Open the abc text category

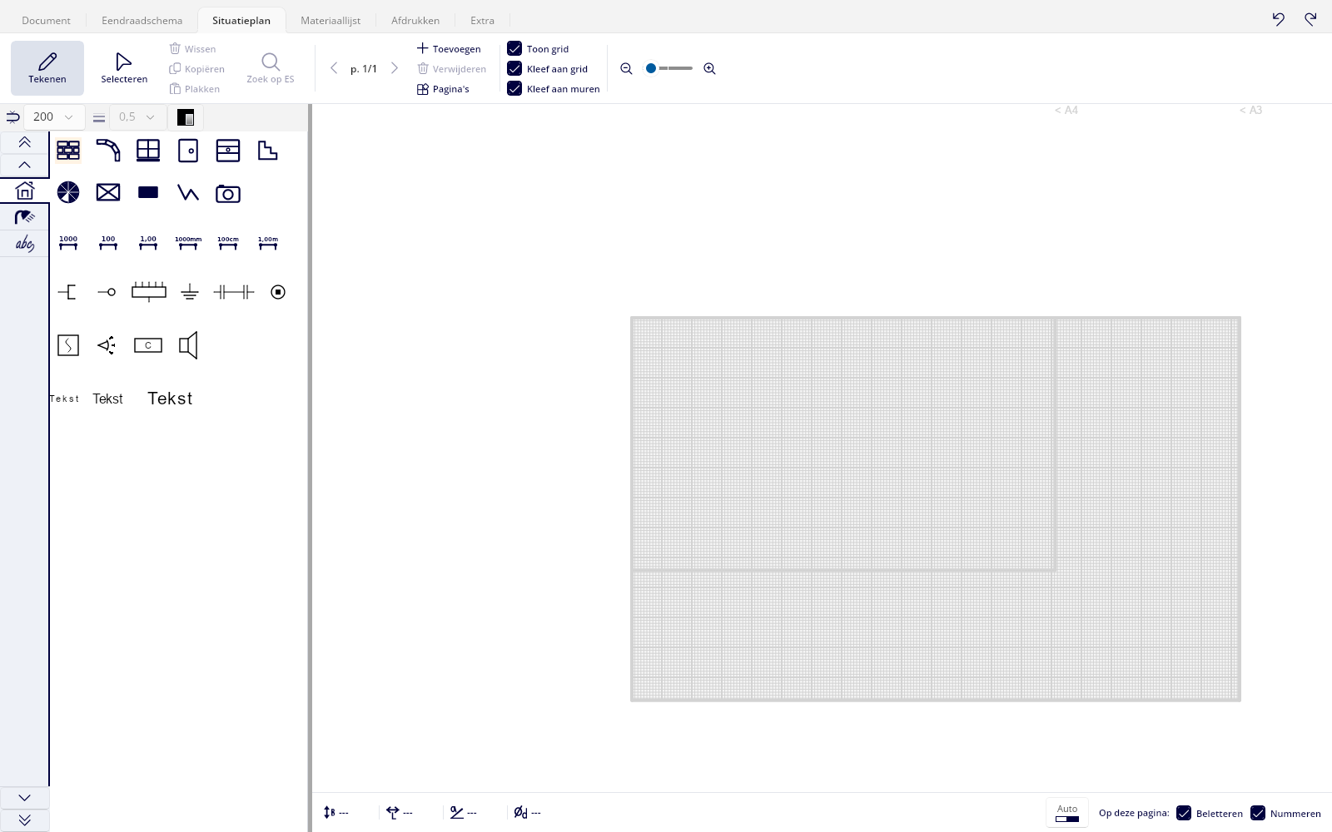tap(25, 244)
